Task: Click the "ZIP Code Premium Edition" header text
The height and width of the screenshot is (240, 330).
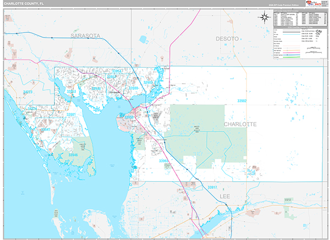Action: coord(284,5)
